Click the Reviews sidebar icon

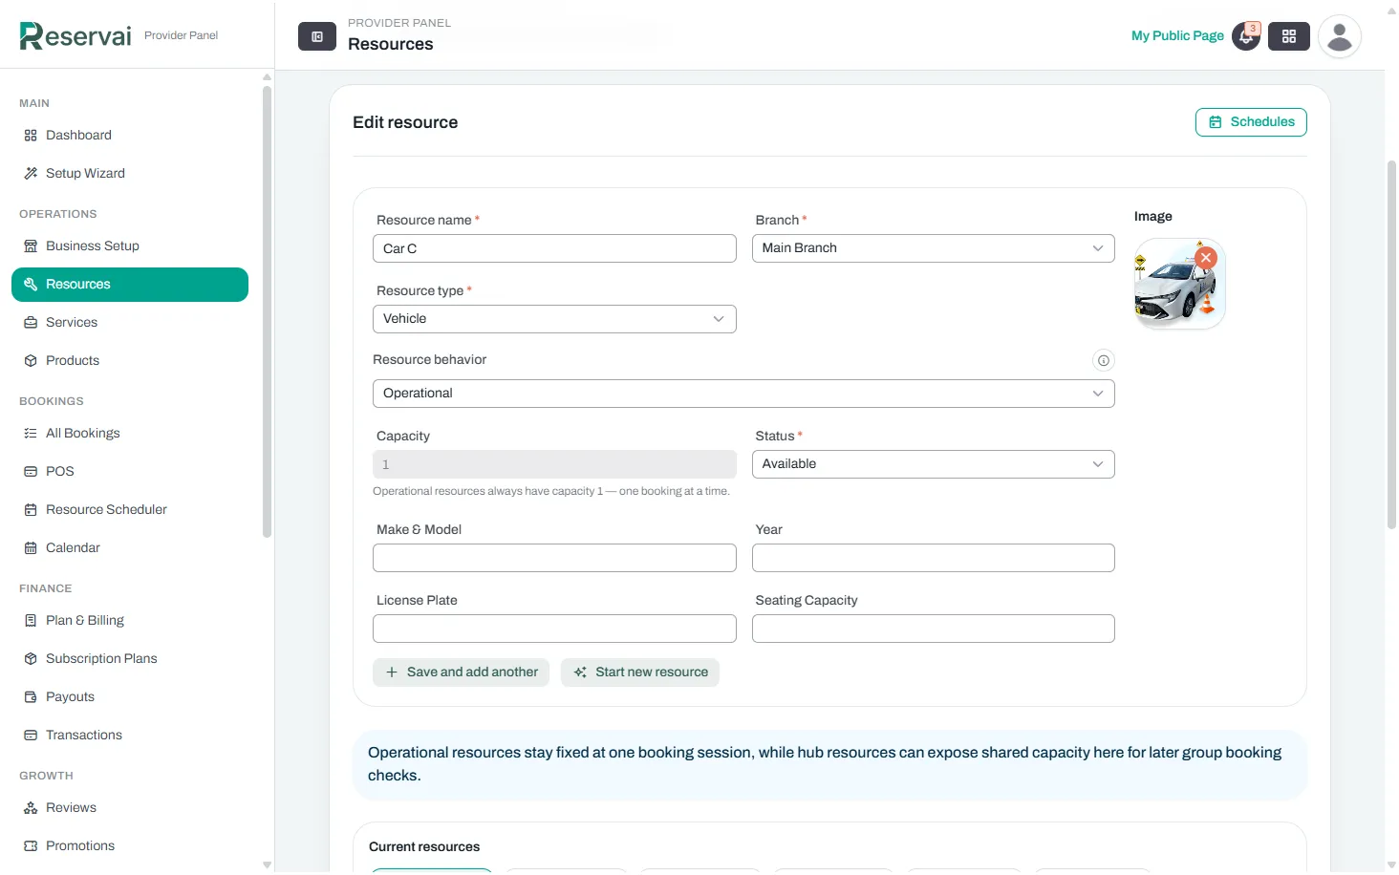coord(31,808)
